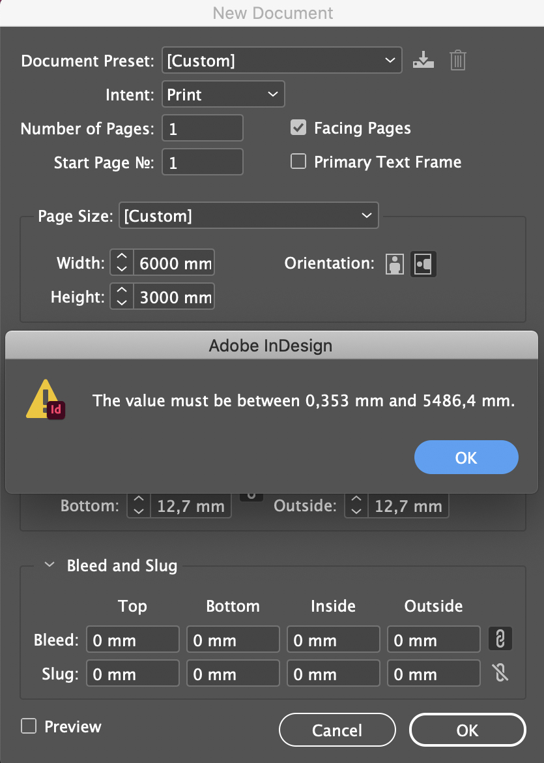Disable the Facing Pages checkbox

[298, 127]
